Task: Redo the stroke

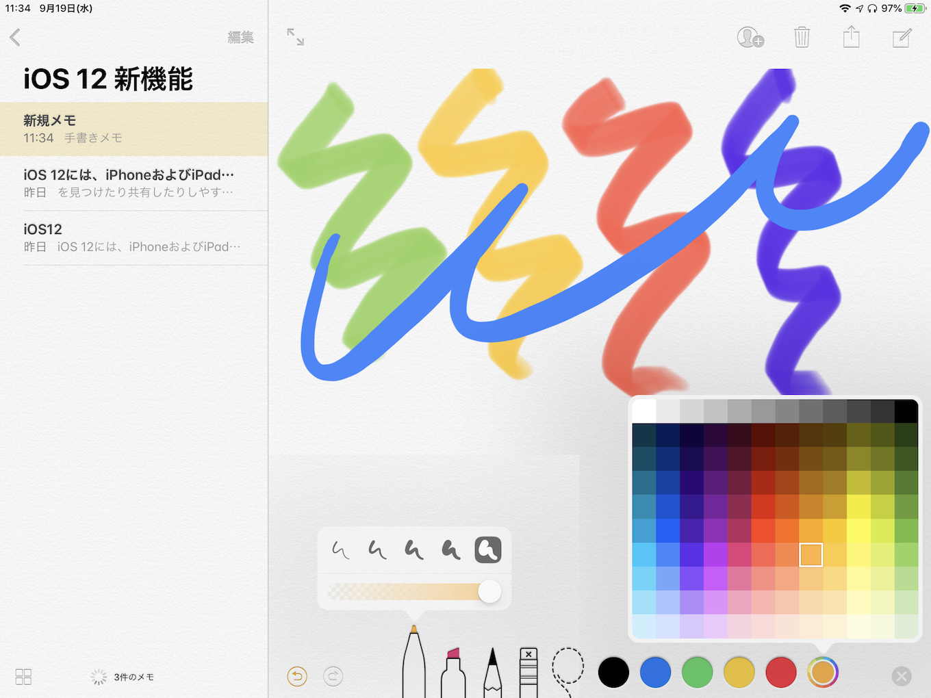Action: coord(333,677)
